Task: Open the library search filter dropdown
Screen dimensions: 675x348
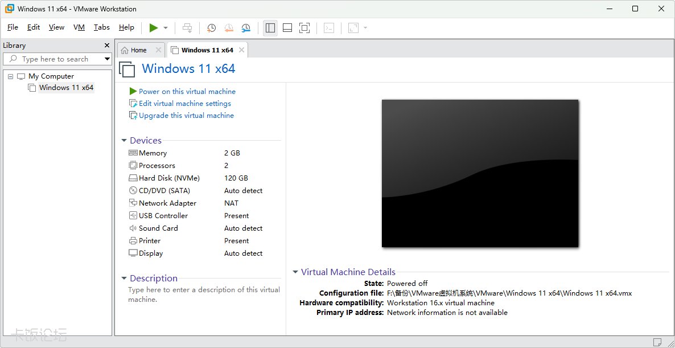Action: point(107,59)
